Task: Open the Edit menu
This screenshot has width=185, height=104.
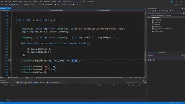Action: [6, 1]
